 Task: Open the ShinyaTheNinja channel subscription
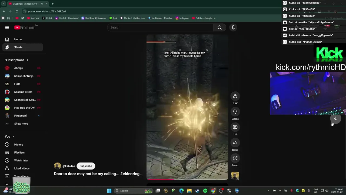tap(23, 76)
